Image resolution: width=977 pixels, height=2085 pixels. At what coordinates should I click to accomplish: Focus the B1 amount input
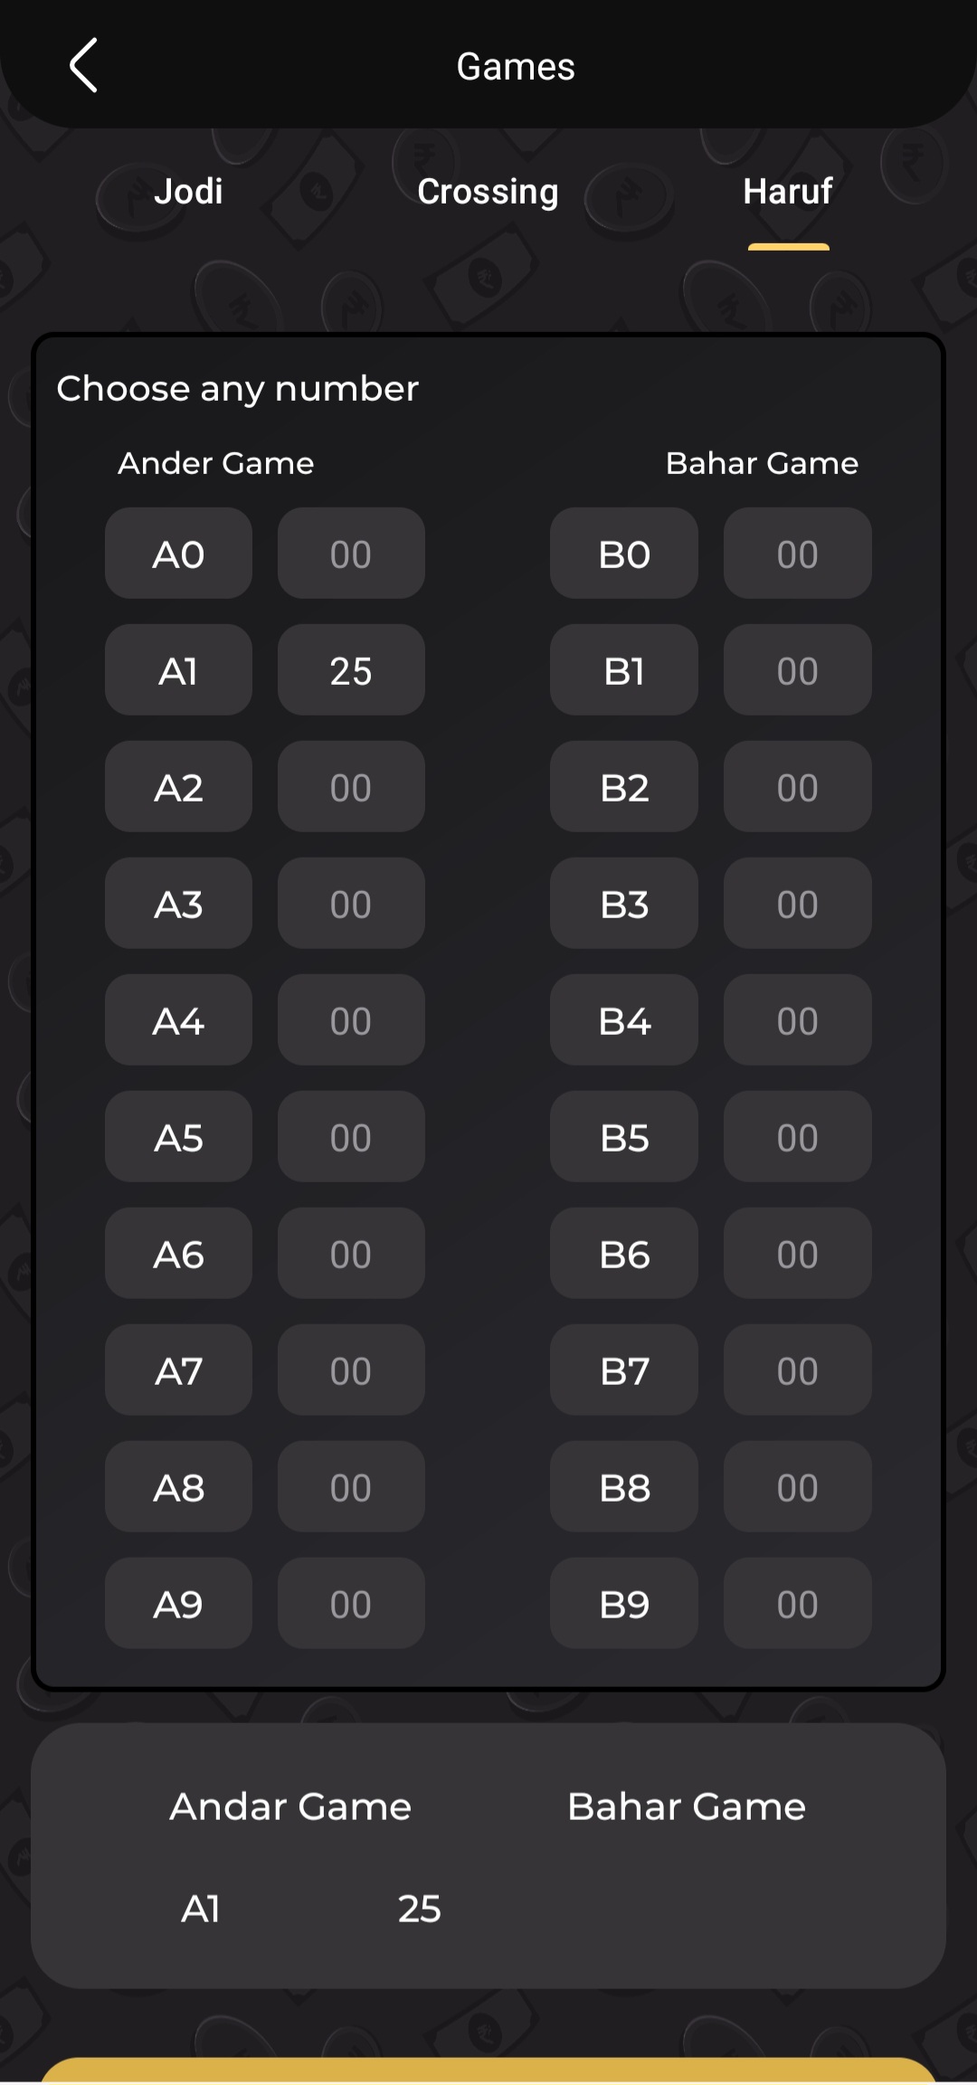tap(797, 670)
